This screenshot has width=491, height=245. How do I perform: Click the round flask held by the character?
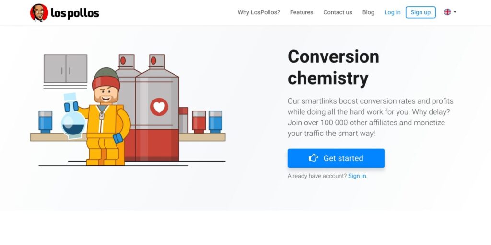(73, 123)
